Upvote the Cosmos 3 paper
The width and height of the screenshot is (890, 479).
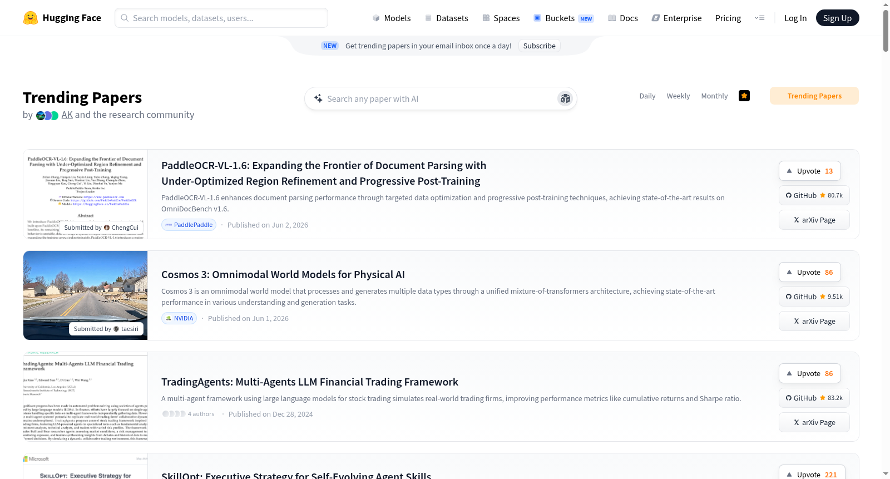(x=810, y=272)
